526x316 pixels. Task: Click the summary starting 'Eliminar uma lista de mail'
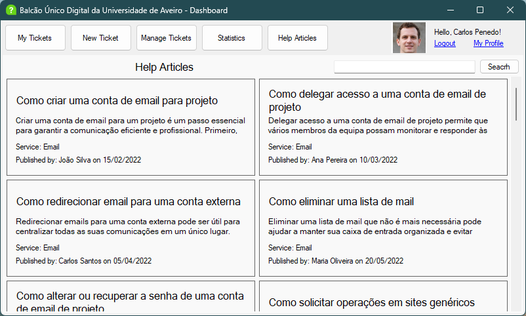(374, 226)
